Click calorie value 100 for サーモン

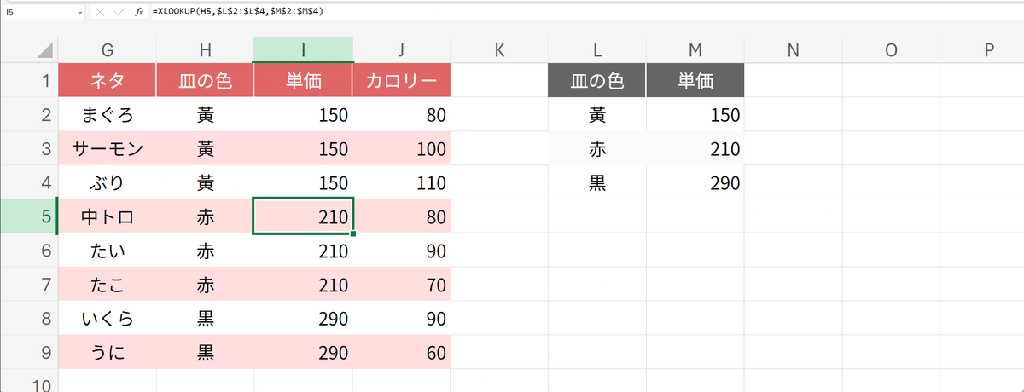401,149
